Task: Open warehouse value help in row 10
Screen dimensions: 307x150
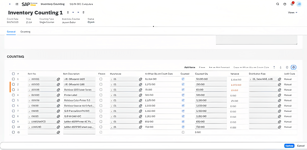Action: (140, 127)
